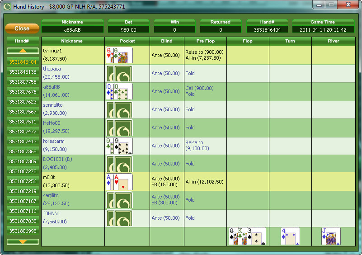Image resolution: width=362 pixels, height=255 pixels.
Task: Click tvilling71 nickname in the table
Action: point(52,51)
